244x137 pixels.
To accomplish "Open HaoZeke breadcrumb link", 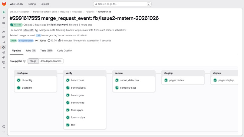I will [x=64, y=12].
